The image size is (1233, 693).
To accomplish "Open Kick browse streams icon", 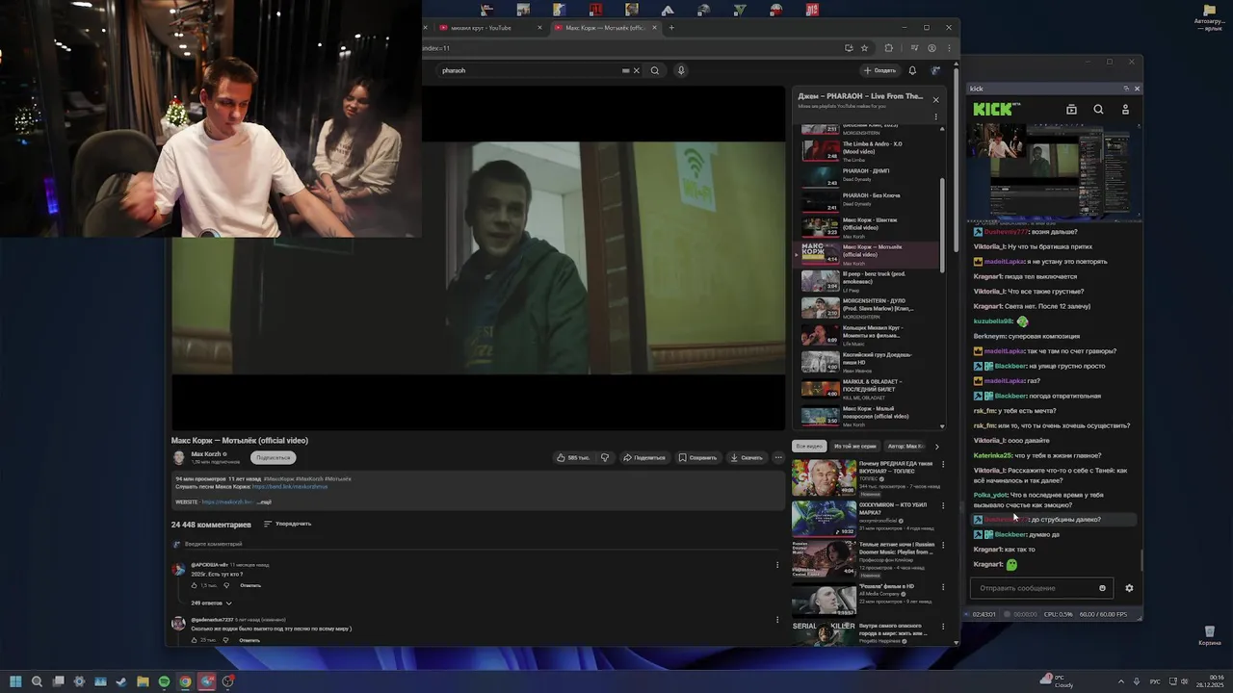I will pyautogui.click(x=1071, y=110).
